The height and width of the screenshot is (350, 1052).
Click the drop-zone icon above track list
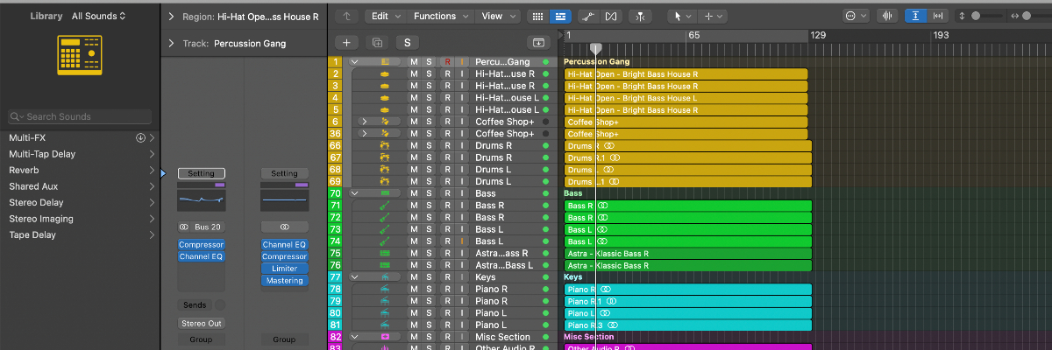[538, 42]
